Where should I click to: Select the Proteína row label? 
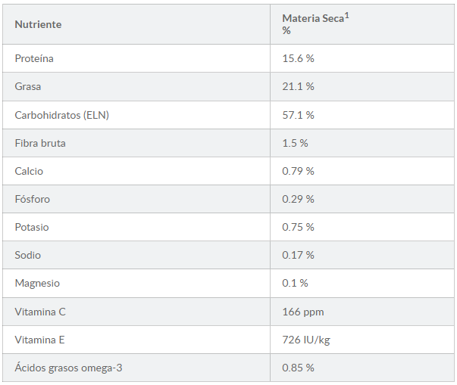(x=34, y=58)
